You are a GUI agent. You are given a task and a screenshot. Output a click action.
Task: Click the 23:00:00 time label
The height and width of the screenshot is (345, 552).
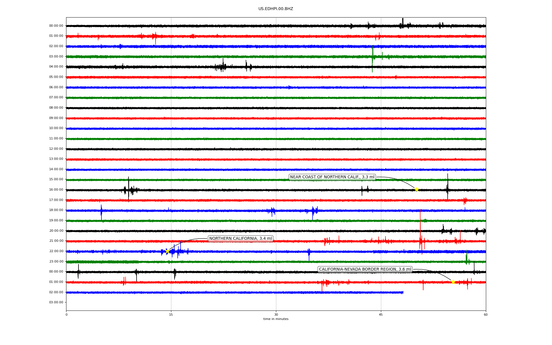click(x=56, y=261)
